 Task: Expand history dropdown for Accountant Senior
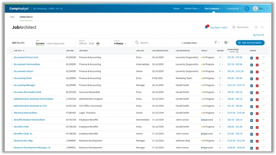click(220, 71)
